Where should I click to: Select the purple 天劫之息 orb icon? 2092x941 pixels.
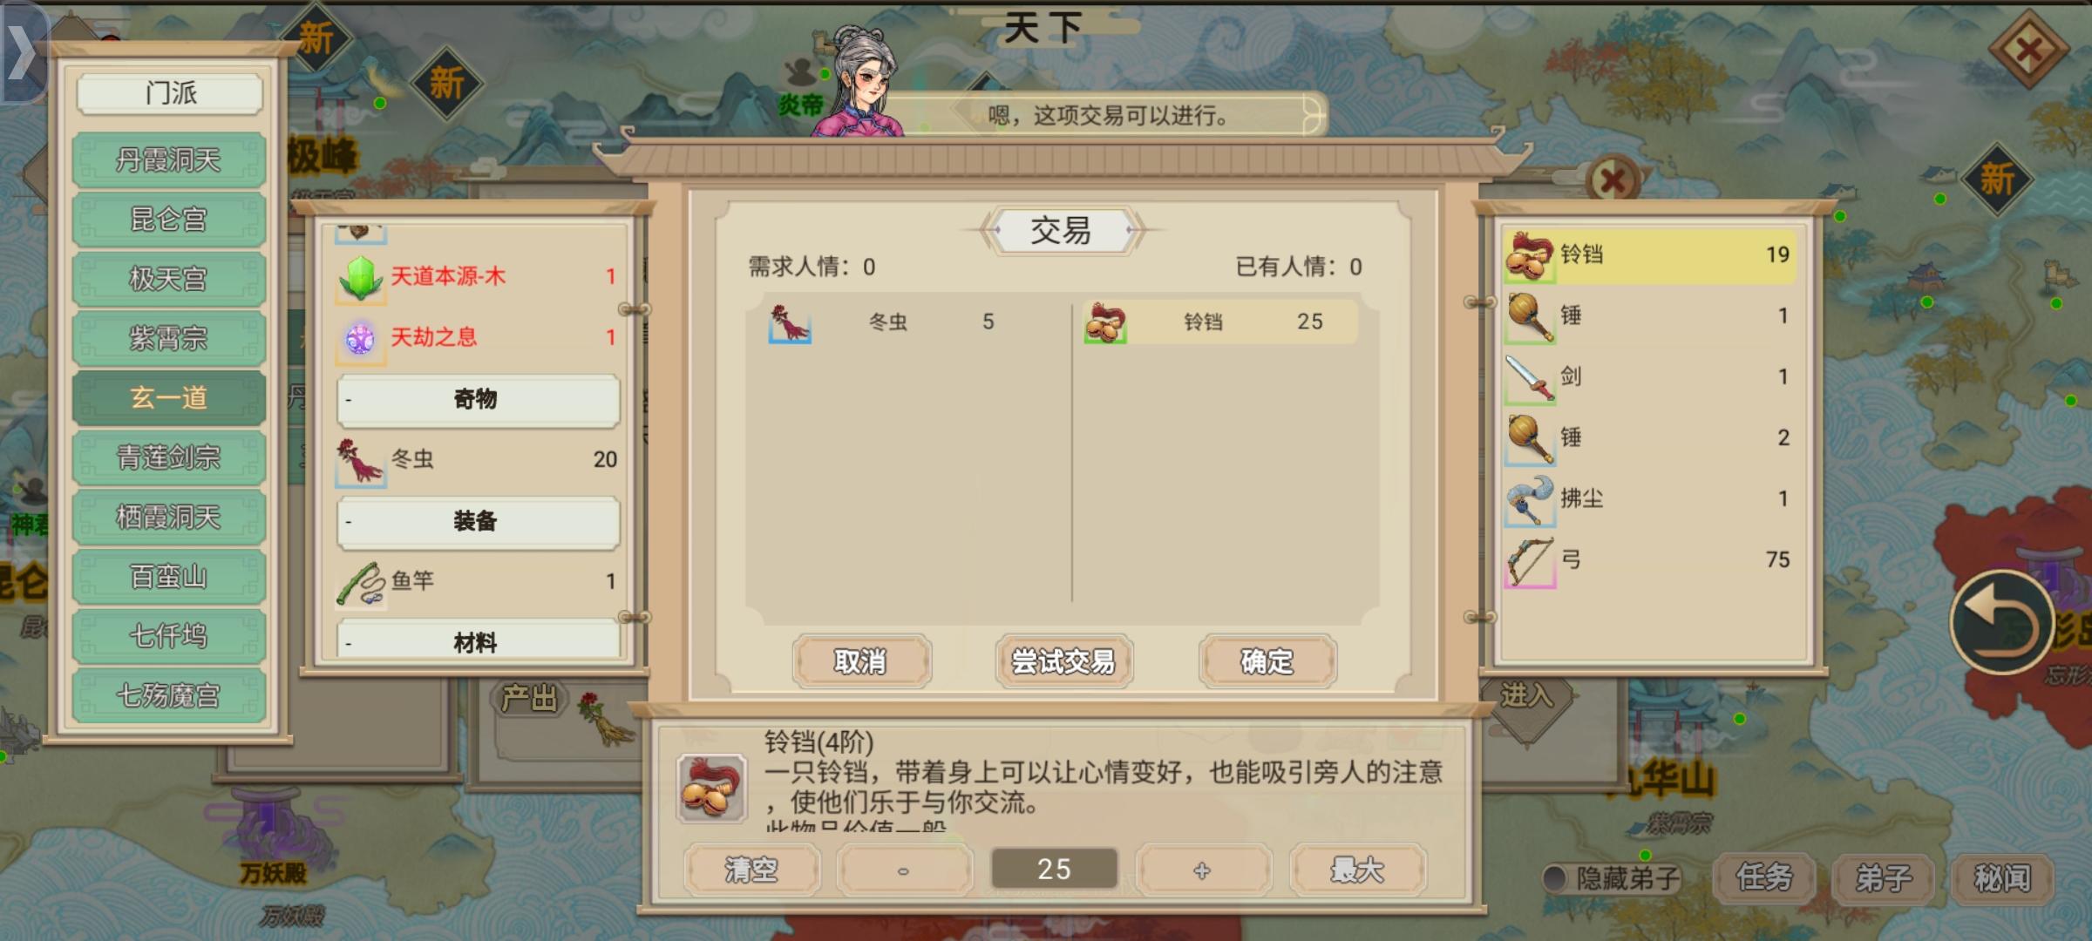360,339
